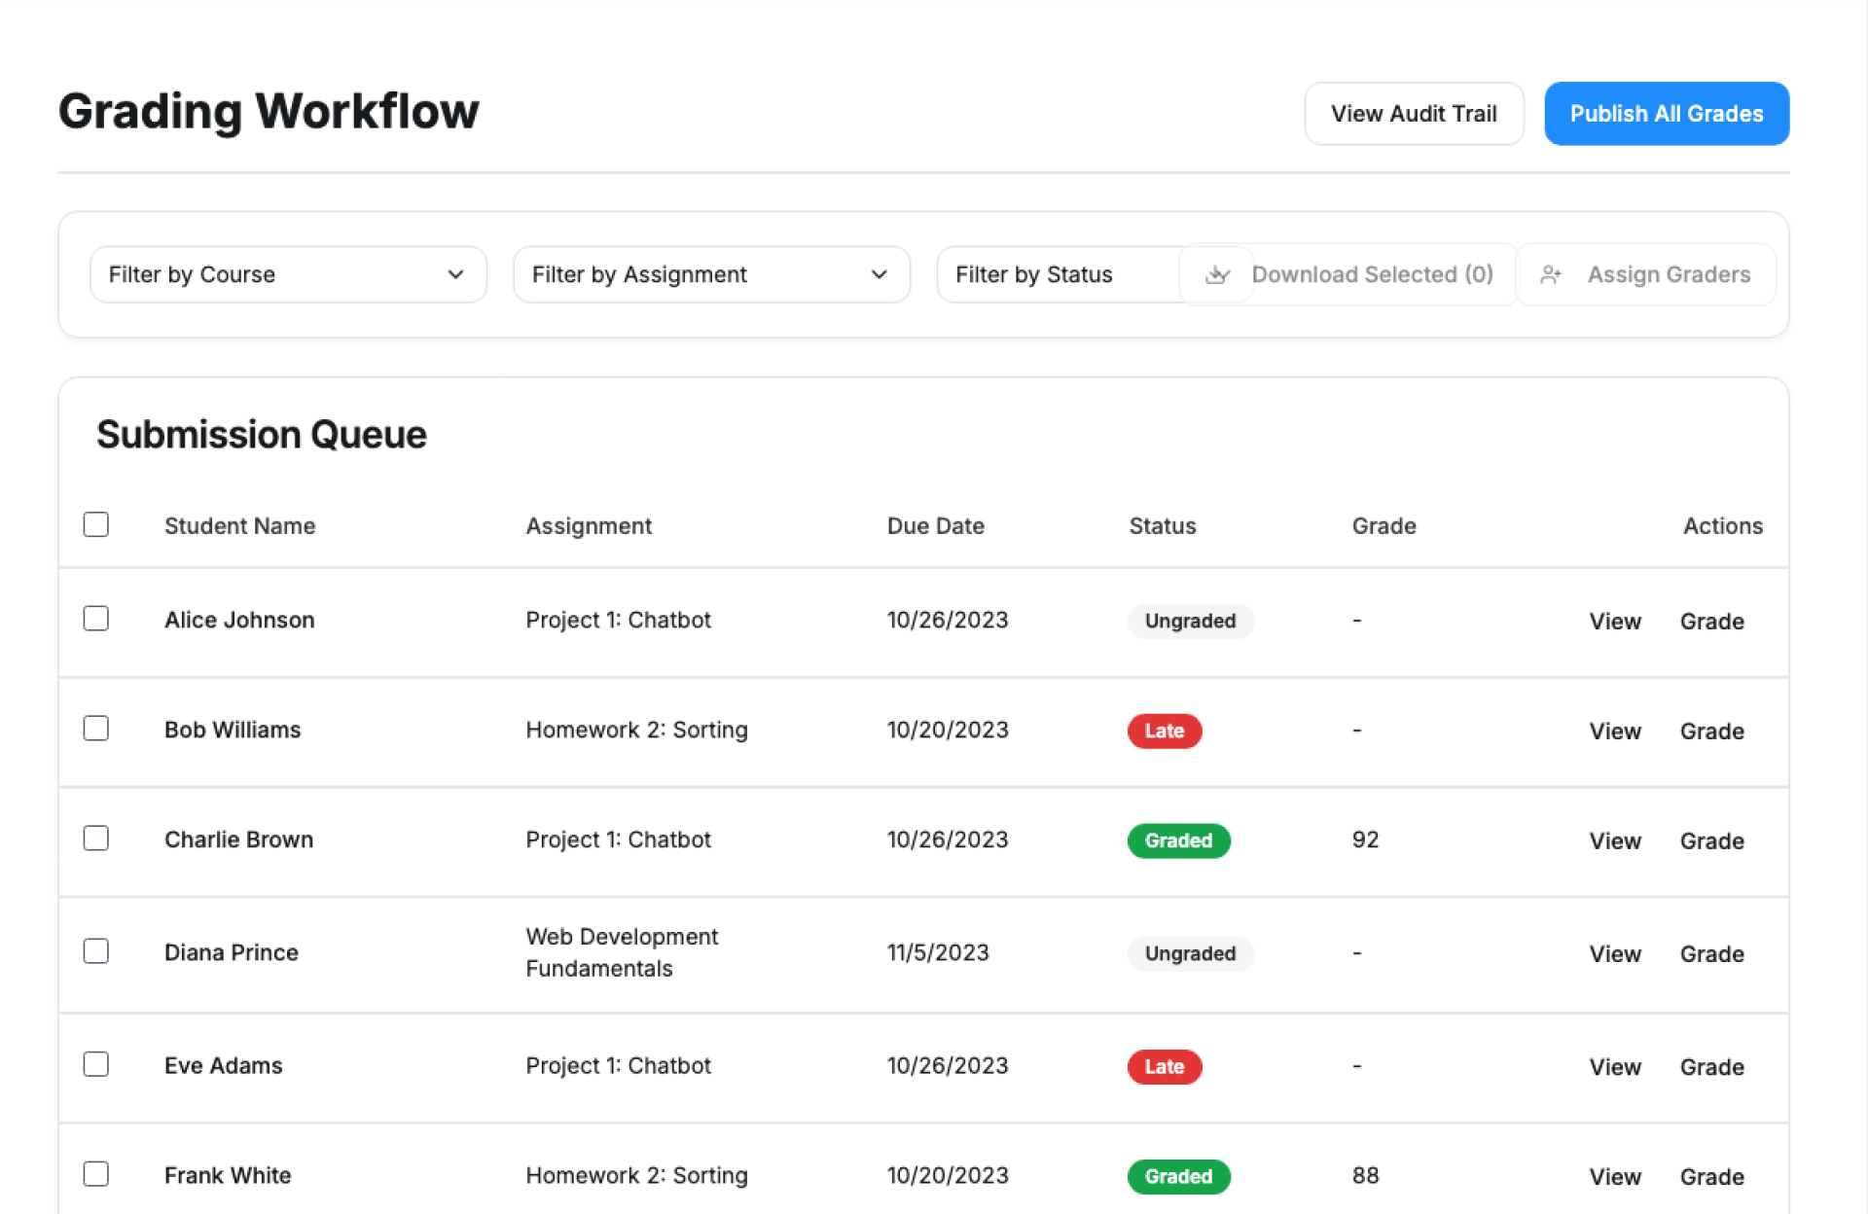
Task: Click the Ungraded badge for Alice Johnson
Action: pos(1189,621)
